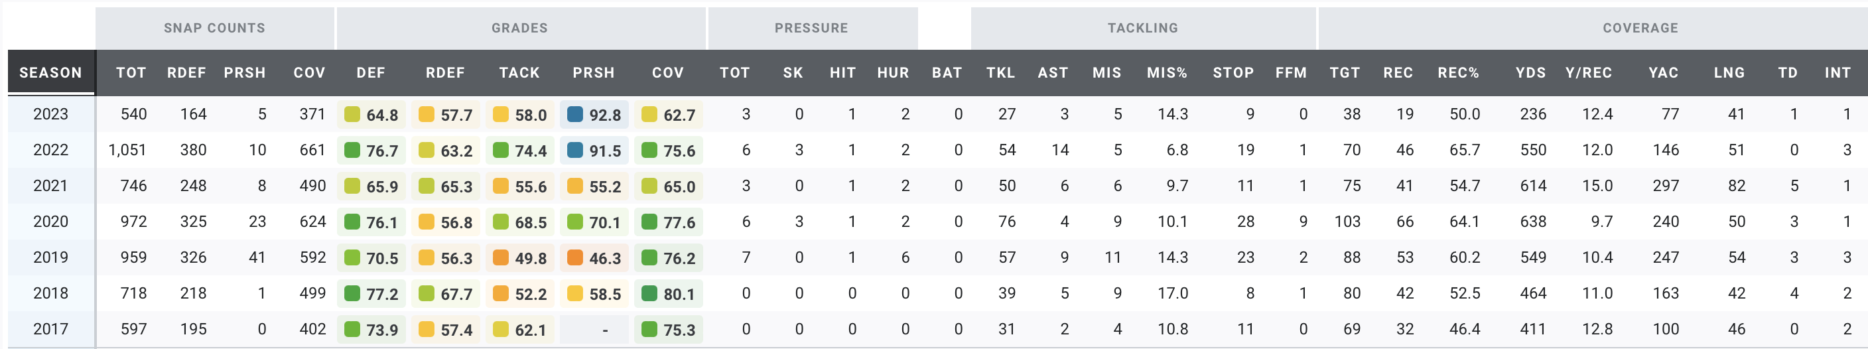Click the blue swatch next to 92.8 grade

(574, 114)
